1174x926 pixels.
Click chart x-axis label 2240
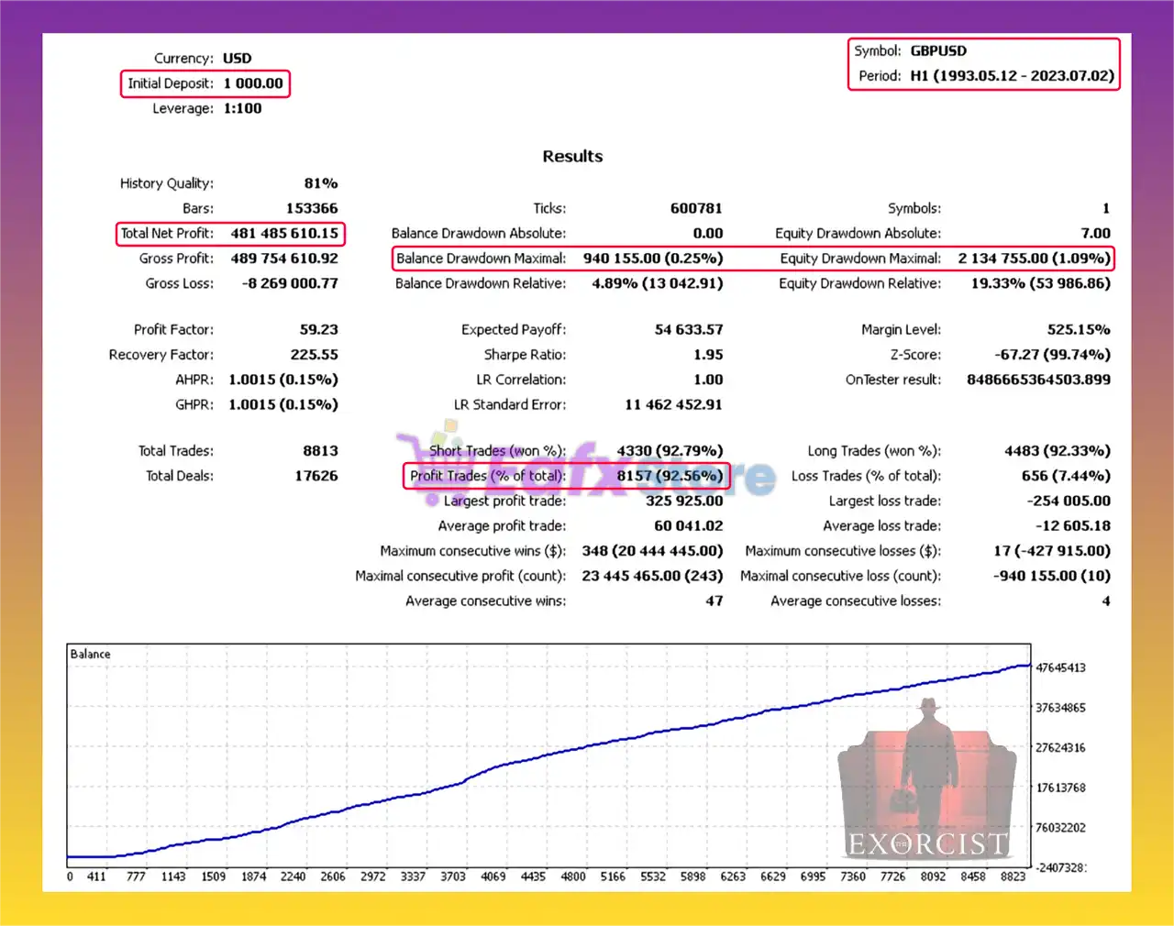(x=293, y=876)
